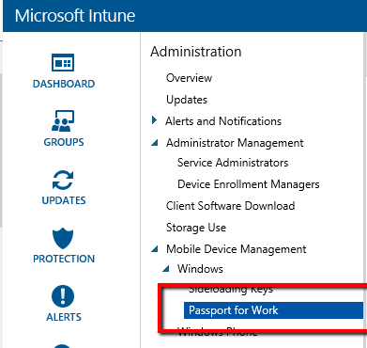Image resolution: width=367 pixels, height=348 pixels.
Task: Collapse the Windows tree node
Action: coord(166,269)
